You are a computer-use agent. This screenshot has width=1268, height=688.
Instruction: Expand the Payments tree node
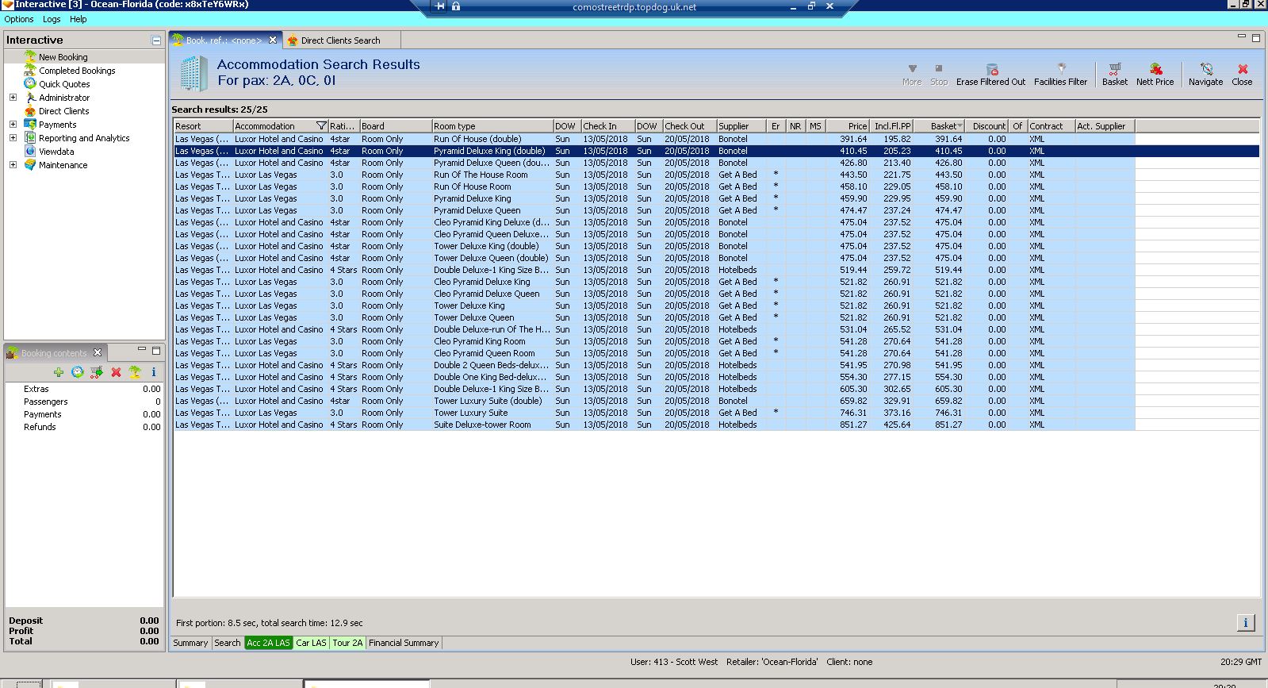pos(13,124)
